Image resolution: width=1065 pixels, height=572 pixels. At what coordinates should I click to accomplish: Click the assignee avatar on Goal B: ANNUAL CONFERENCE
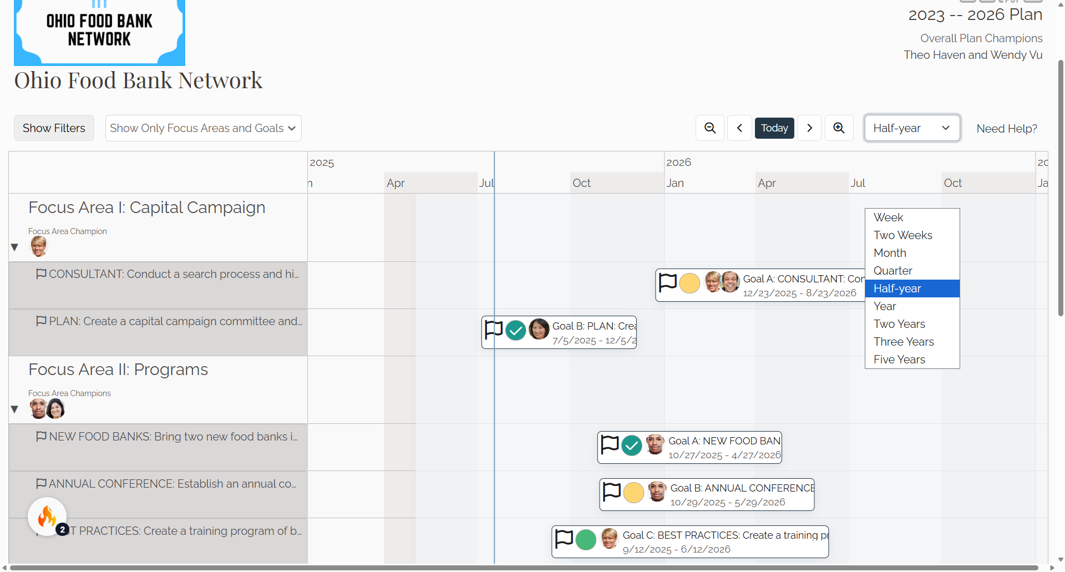(x=657, y=491)
